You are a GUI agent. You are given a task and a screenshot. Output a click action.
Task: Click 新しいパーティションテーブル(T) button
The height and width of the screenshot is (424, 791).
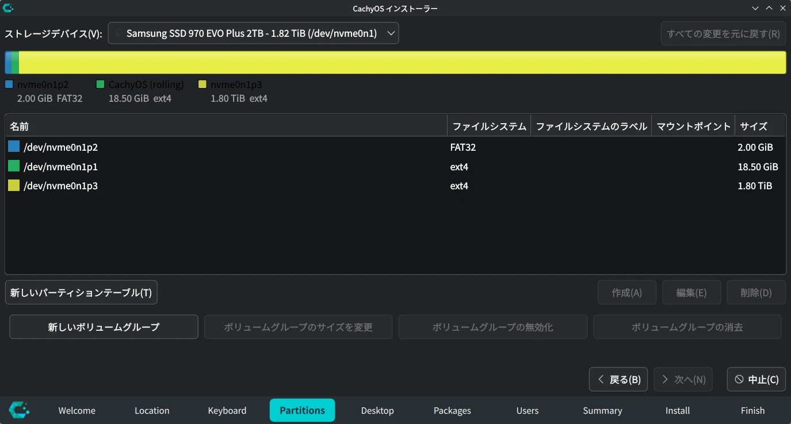81,293
